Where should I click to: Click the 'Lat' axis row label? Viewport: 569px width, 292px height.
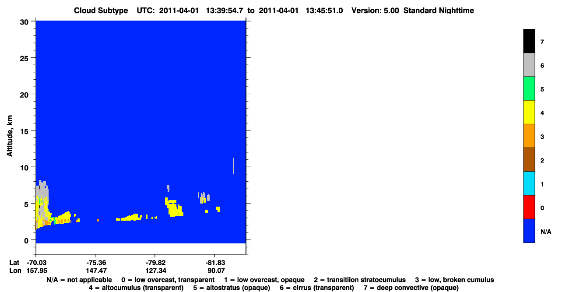tap(14, 263)
